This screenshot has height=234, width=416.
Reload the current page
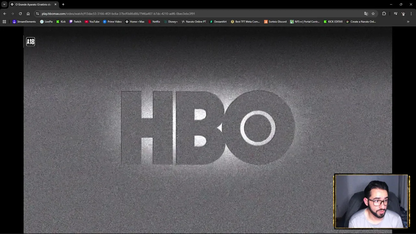20,14
